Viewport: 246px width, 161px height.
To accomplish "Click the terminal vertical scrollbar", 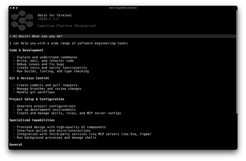I will coord(237,62).
